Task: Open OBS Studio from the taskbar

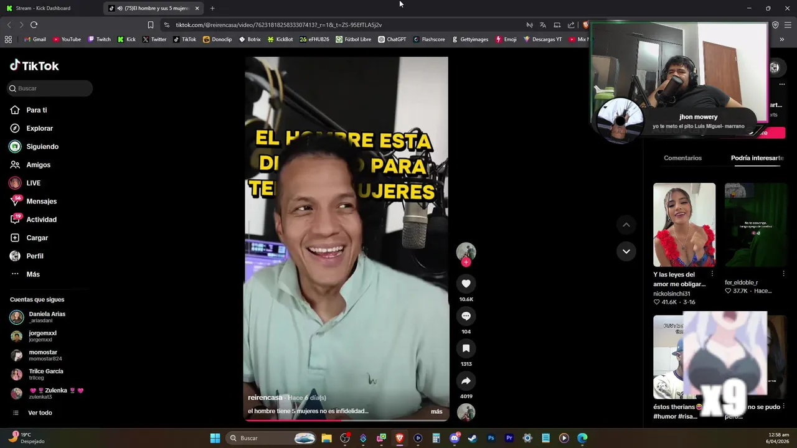Action: pyautogui.click(x=345, y=438)
